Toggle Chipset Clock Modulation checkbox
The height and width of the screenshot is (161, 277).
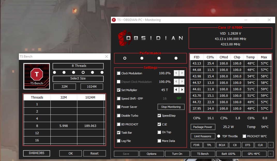point(118,82)
